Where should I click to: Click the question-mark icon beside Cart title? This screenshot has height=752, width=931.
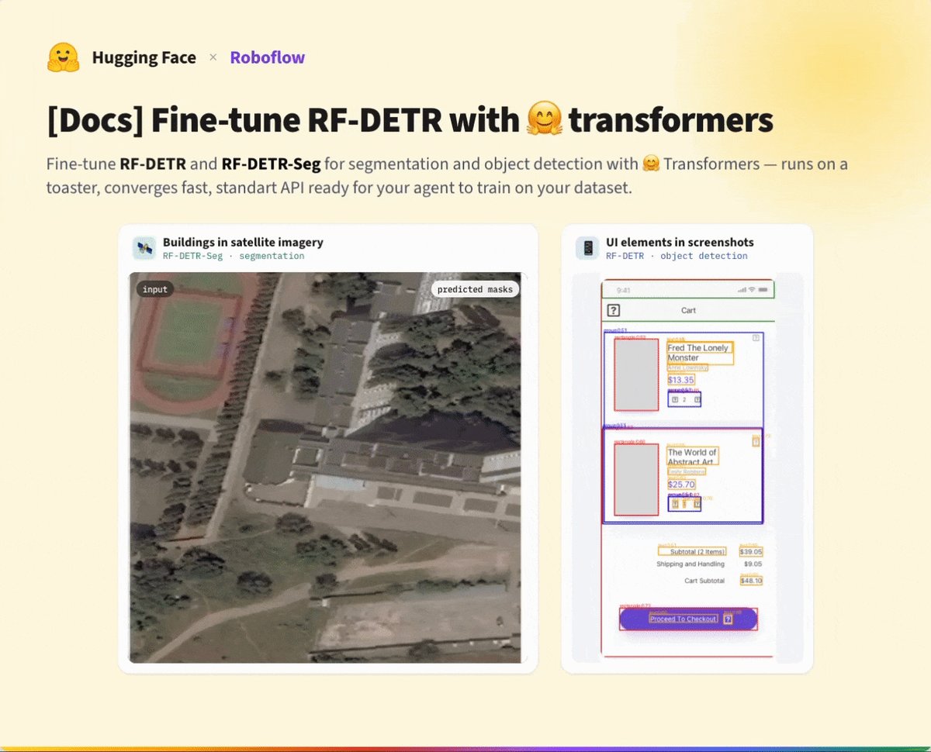point(613,310)
